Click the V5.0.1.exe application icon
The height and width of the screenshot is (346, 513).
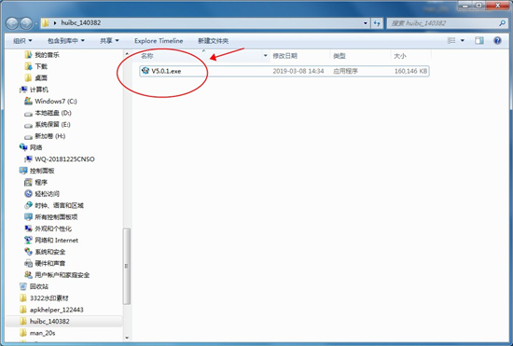146,71
